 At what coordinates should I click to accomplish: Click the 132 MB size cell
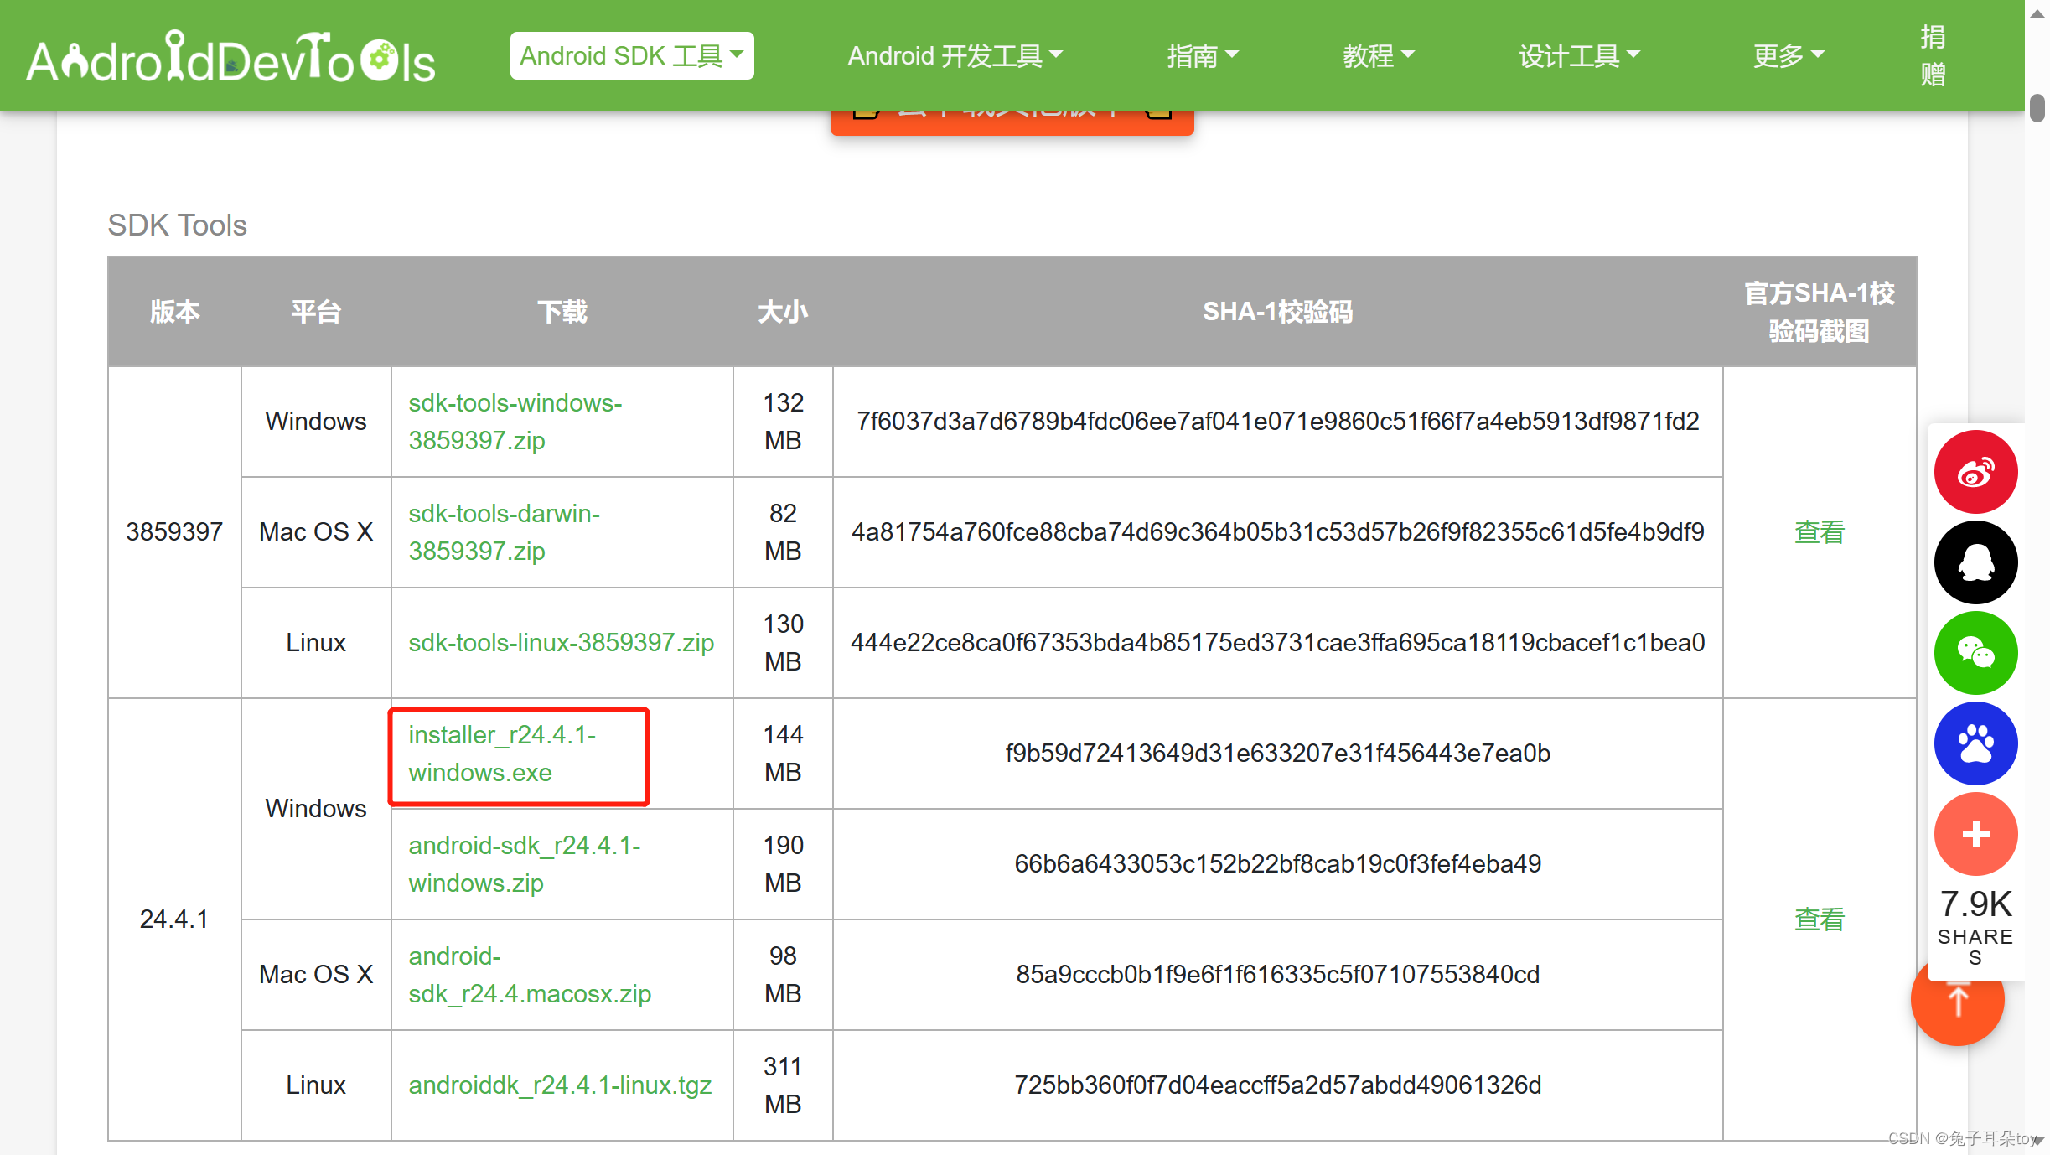783,422
